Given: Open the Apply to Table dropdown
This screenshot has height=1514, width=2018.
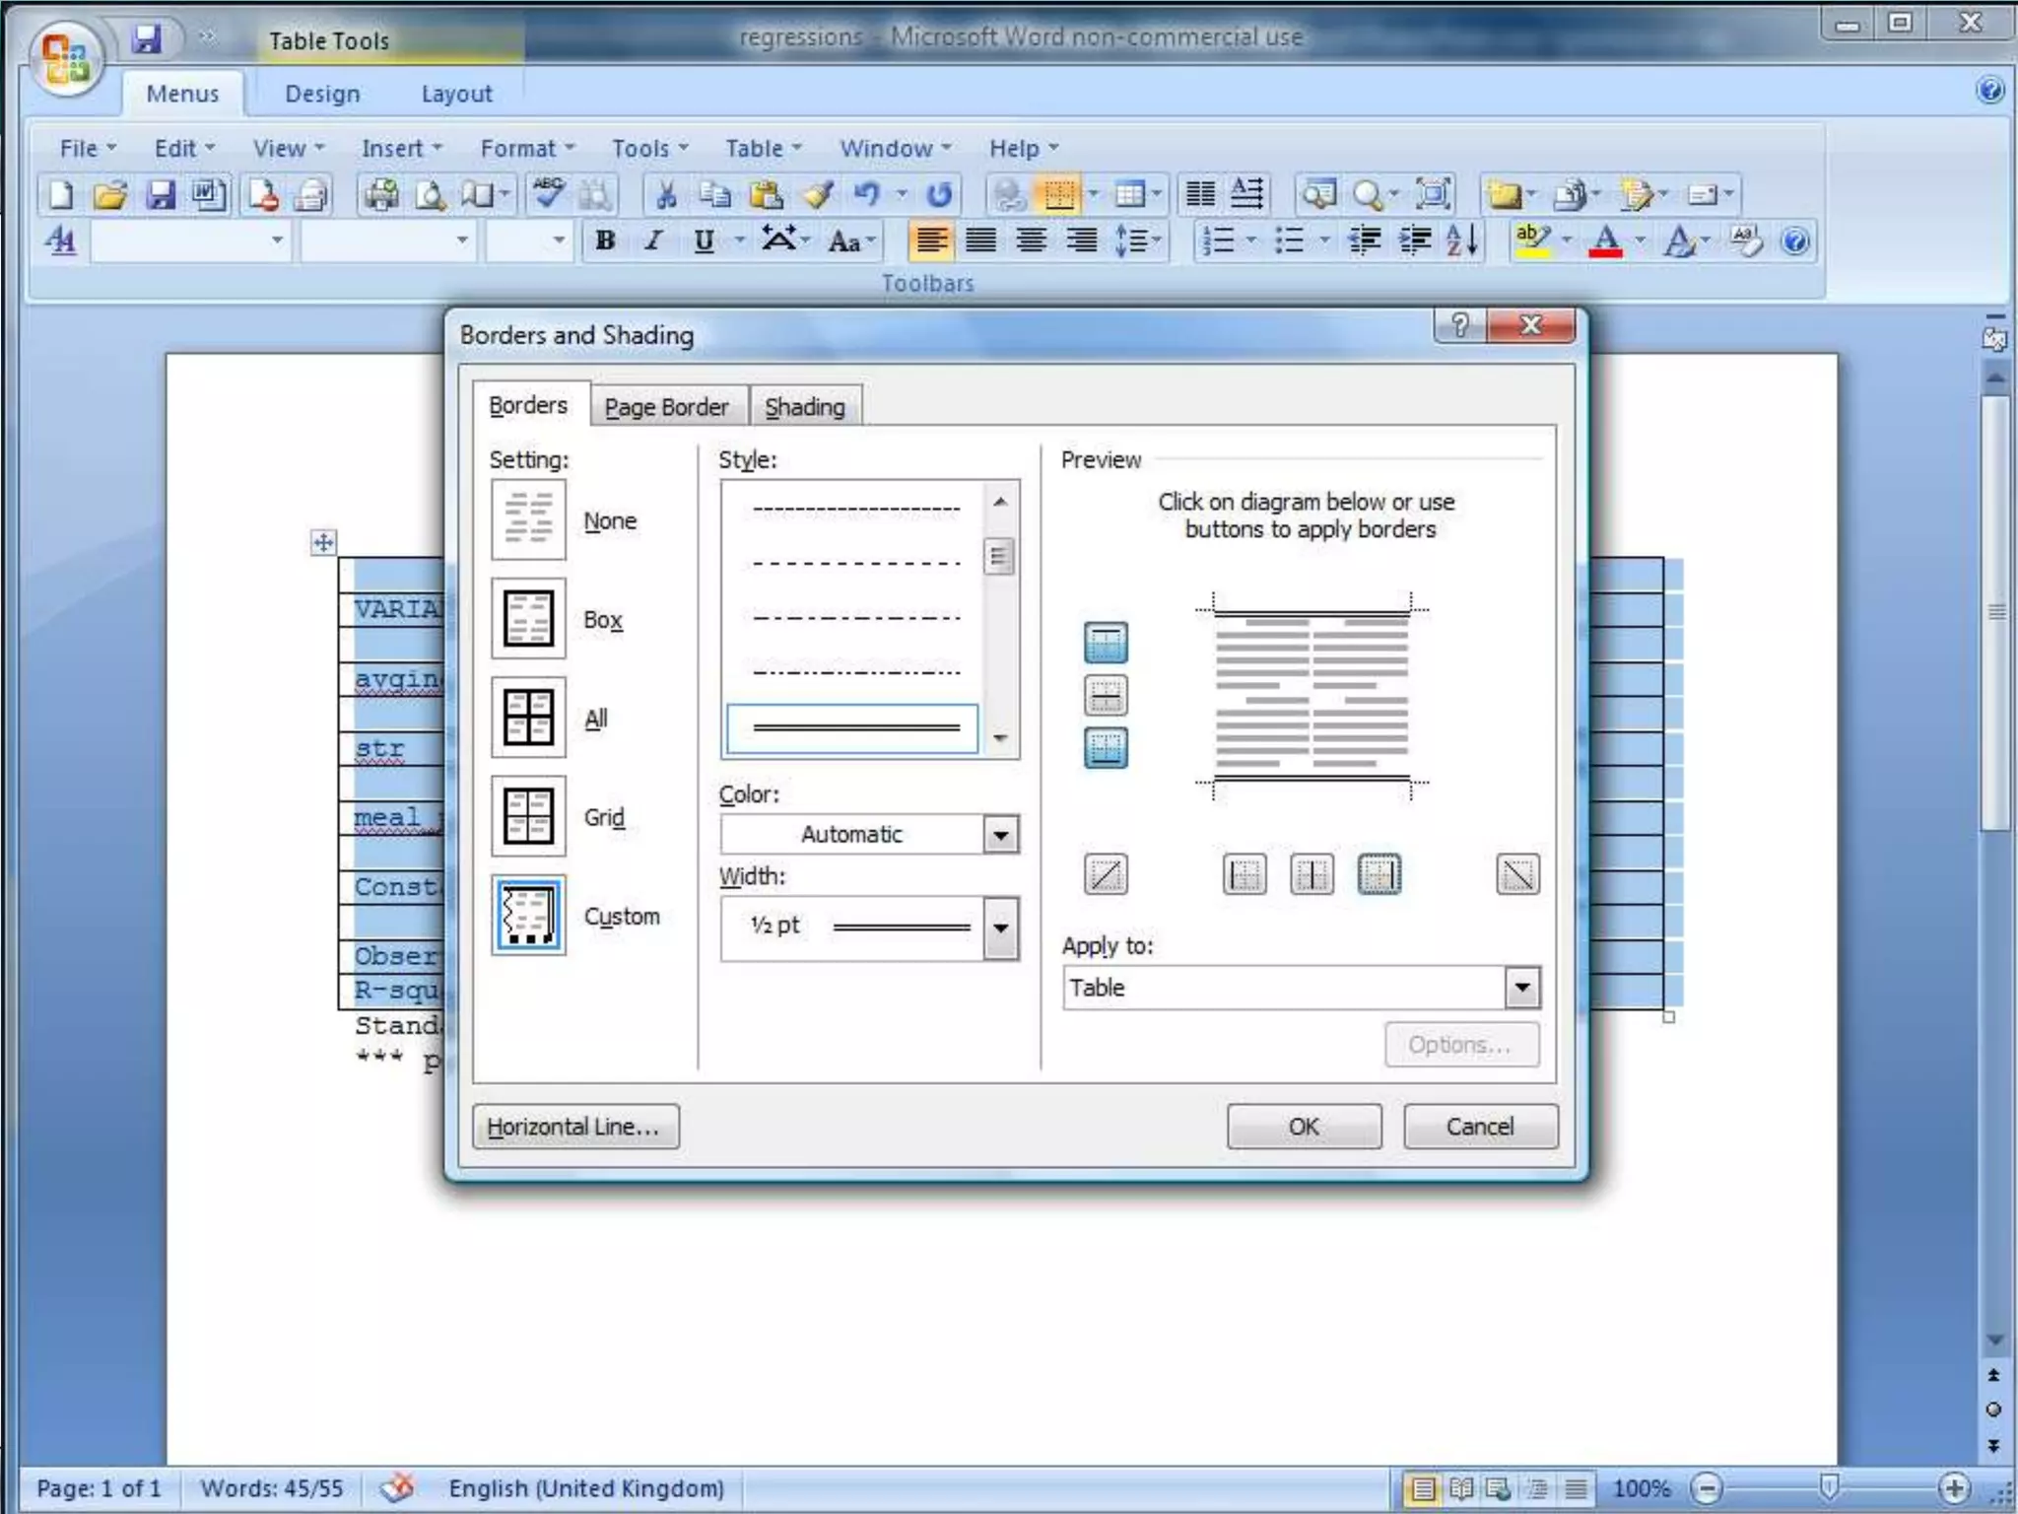Looking at the screenshot, I should pos(1521,988).
